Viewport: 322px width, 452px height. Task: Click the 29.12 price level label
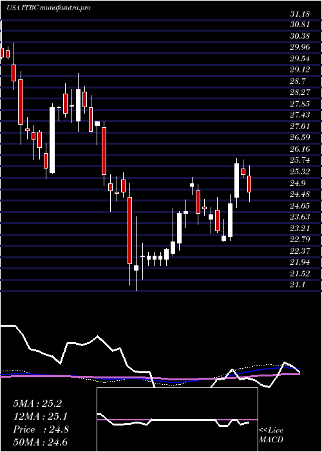[299, 70]
